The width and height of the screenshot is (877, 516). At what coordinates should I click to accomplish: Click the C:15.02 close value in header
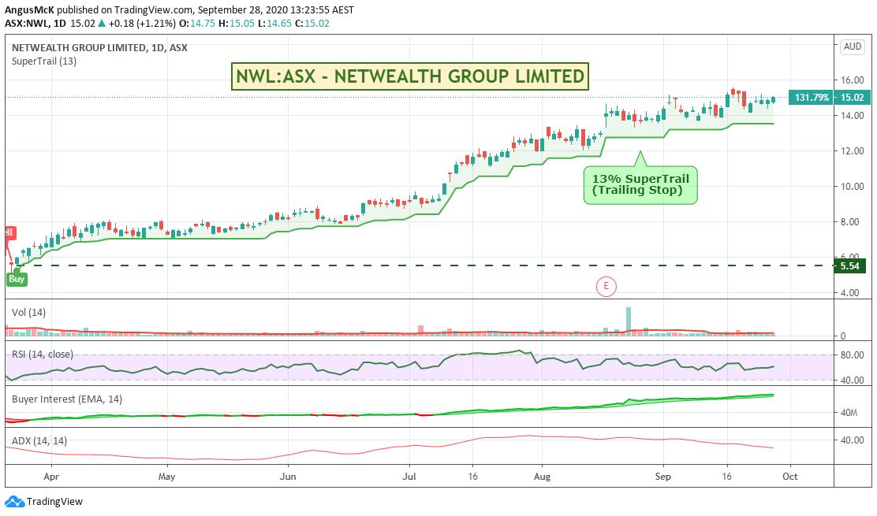tap(312, 24)
